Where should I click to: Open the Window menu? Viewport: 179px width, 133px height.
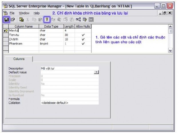[24, 13]
